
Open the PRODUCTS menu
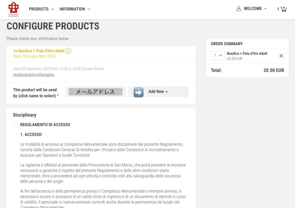pyautogui.click(x=39, y=9)
